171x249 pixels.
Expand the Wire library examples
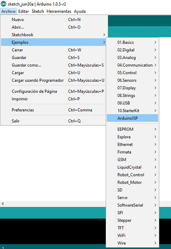tap(132, 243)
